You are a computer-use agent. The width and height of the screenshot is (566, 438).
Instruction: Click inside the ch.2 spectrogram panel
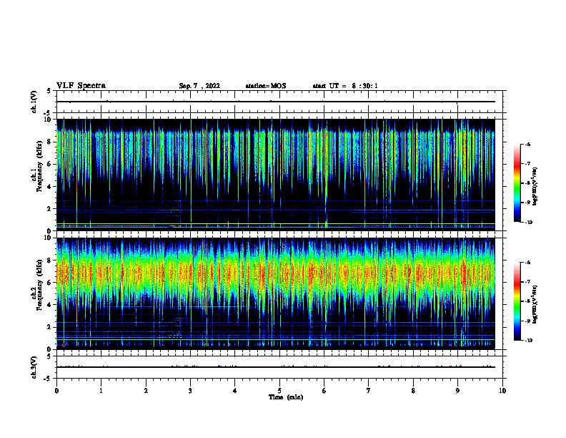(x=275, y=293)
